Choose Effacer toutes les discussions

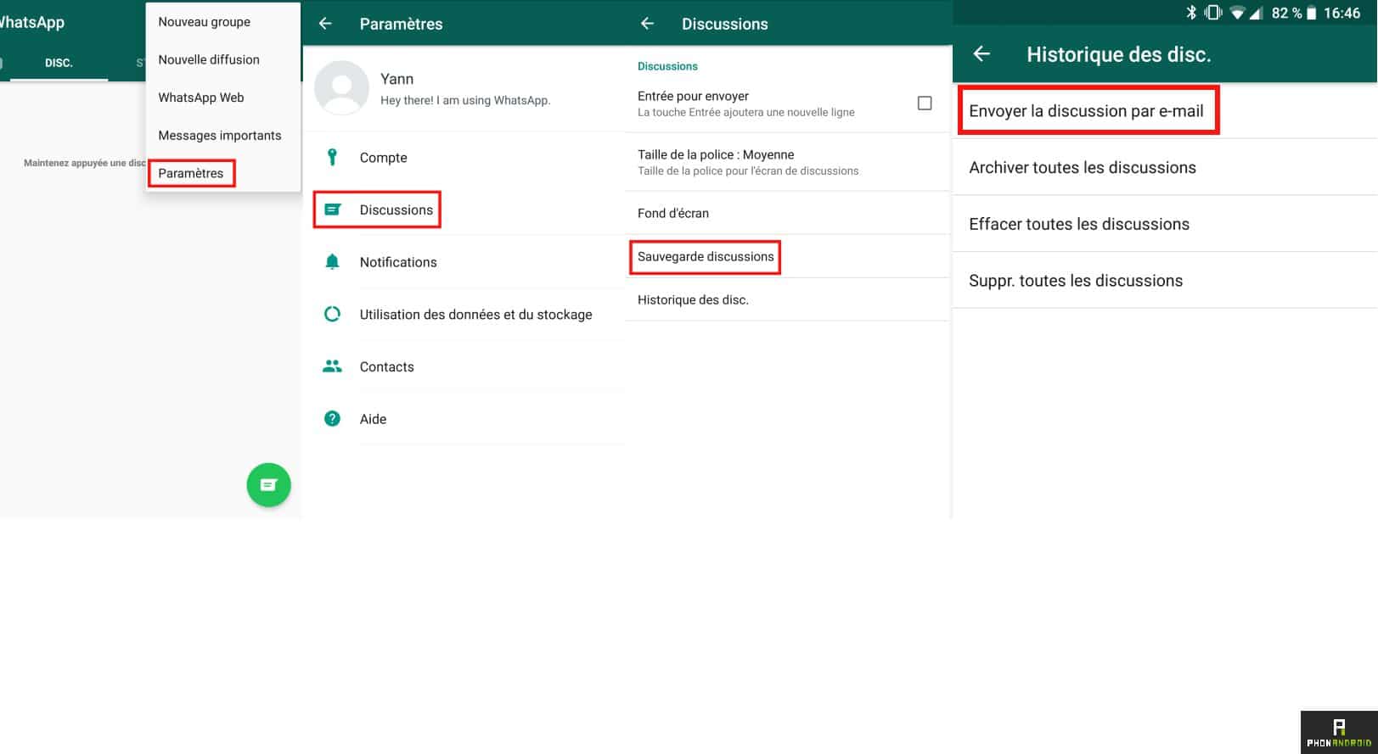(x=1165, y=224)
